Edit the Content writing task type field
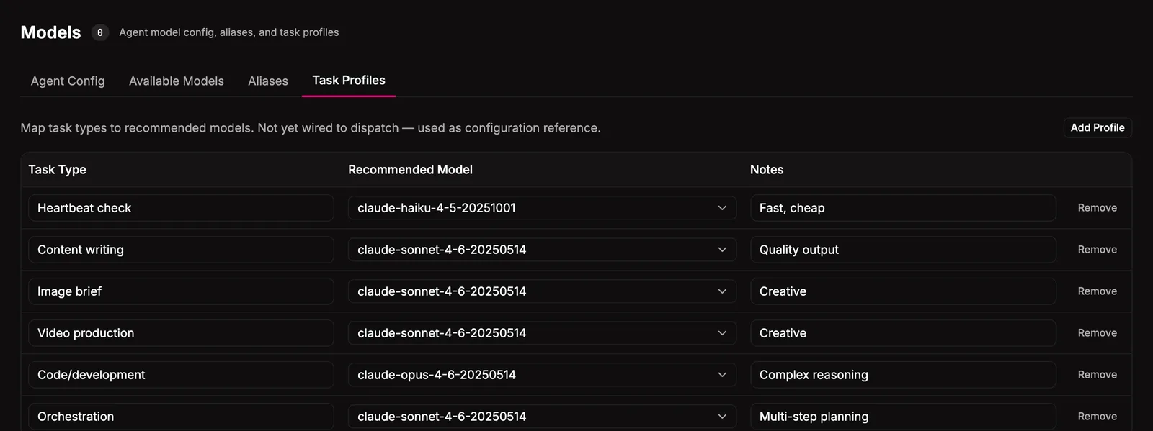 coord(181,250)
